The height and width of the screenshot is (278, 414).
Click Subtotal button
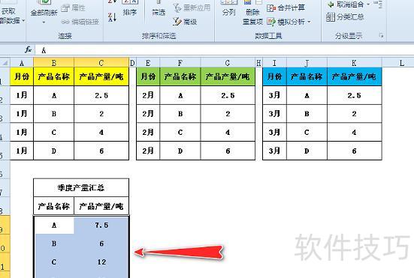coord(346,17)
